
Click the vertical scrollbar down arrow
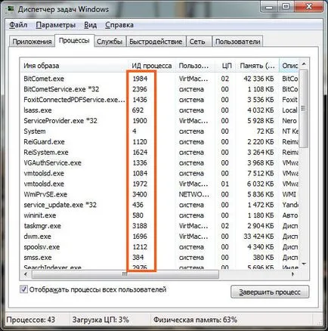point(304,264)
